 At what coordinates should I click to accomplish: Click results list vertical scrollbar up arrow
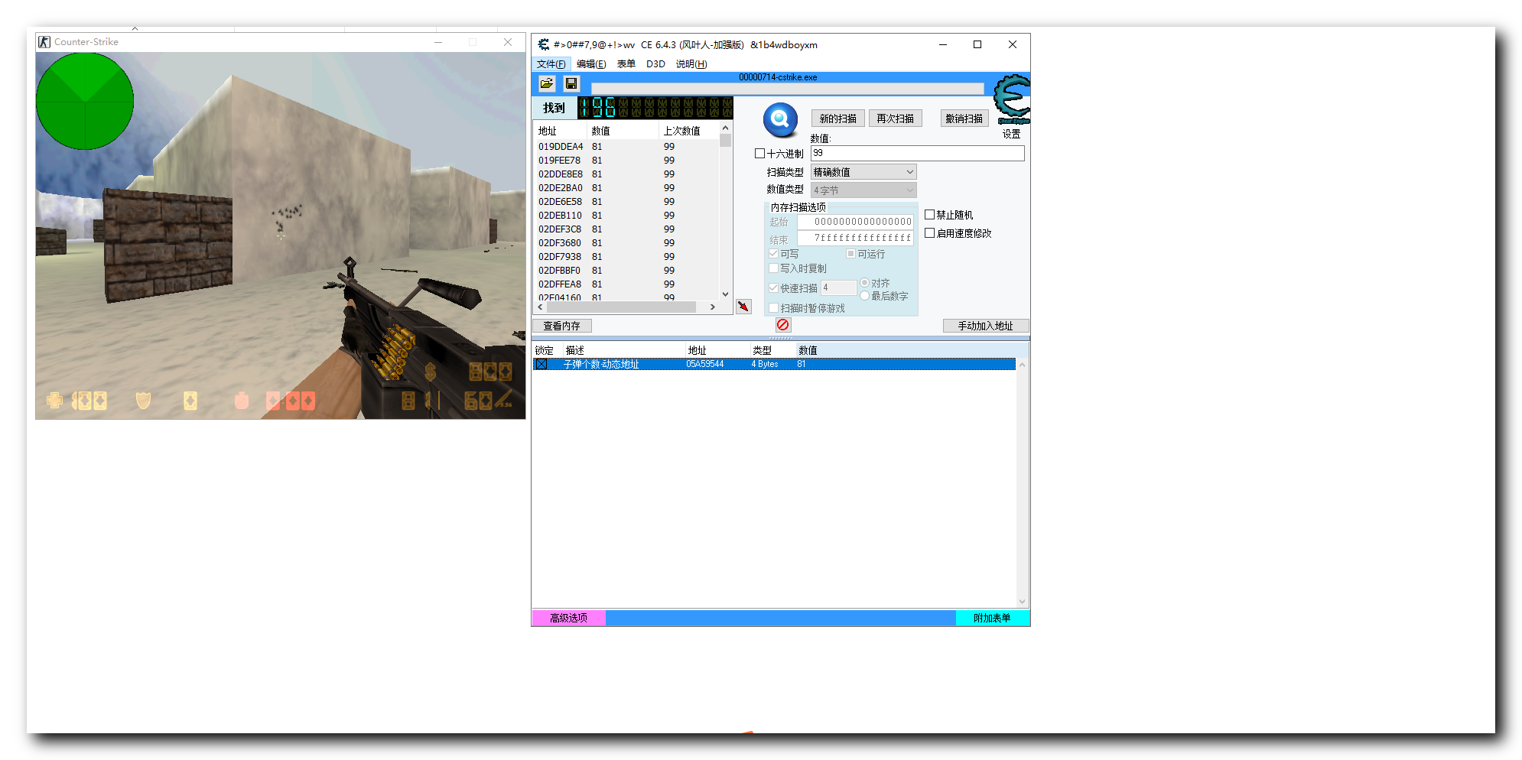click(726, 128)
